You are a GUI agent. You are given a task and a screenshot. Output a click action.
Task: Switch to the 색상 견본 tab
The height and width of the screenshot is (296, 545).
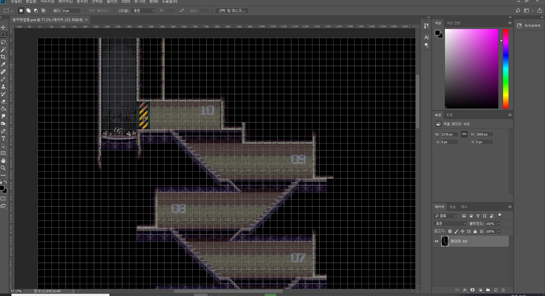(453, 23)
